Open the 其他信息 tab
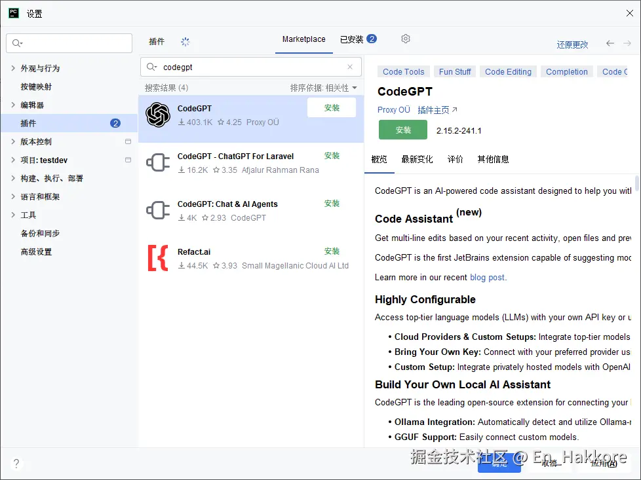Image resolution: width=641 pixels, height=480 pixels. [493, 159]
